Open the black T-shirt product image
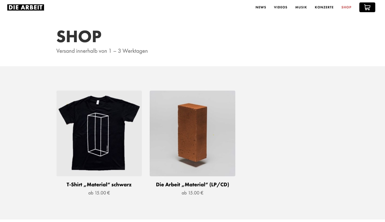The width and height of the screenshot is (385, 222). 99,133
